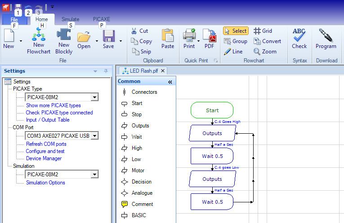Open the Device Manager link
This screenshot has height=223, width=344.
point(44,158)
